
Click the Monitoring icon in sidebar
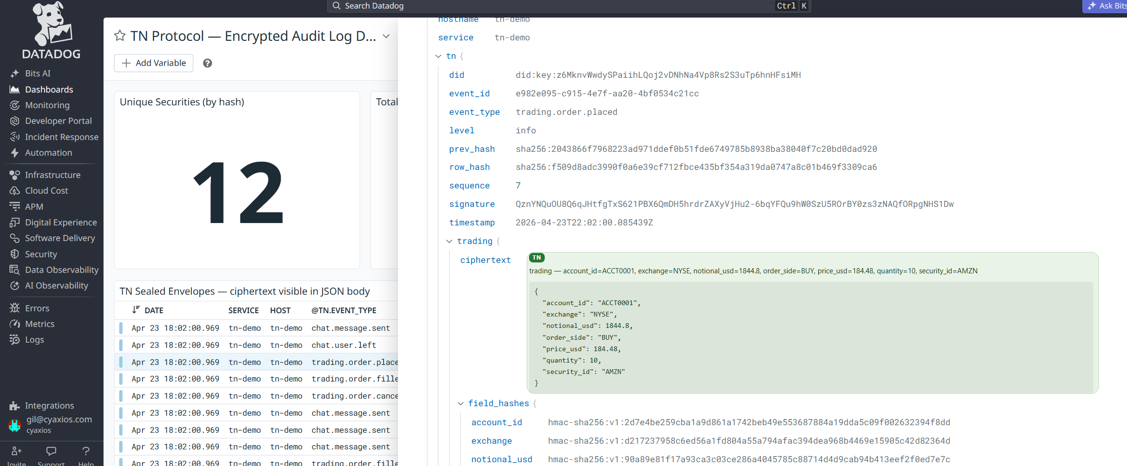pos(15,105)
